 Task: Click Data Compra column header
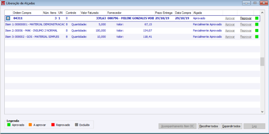coord(184,13)
